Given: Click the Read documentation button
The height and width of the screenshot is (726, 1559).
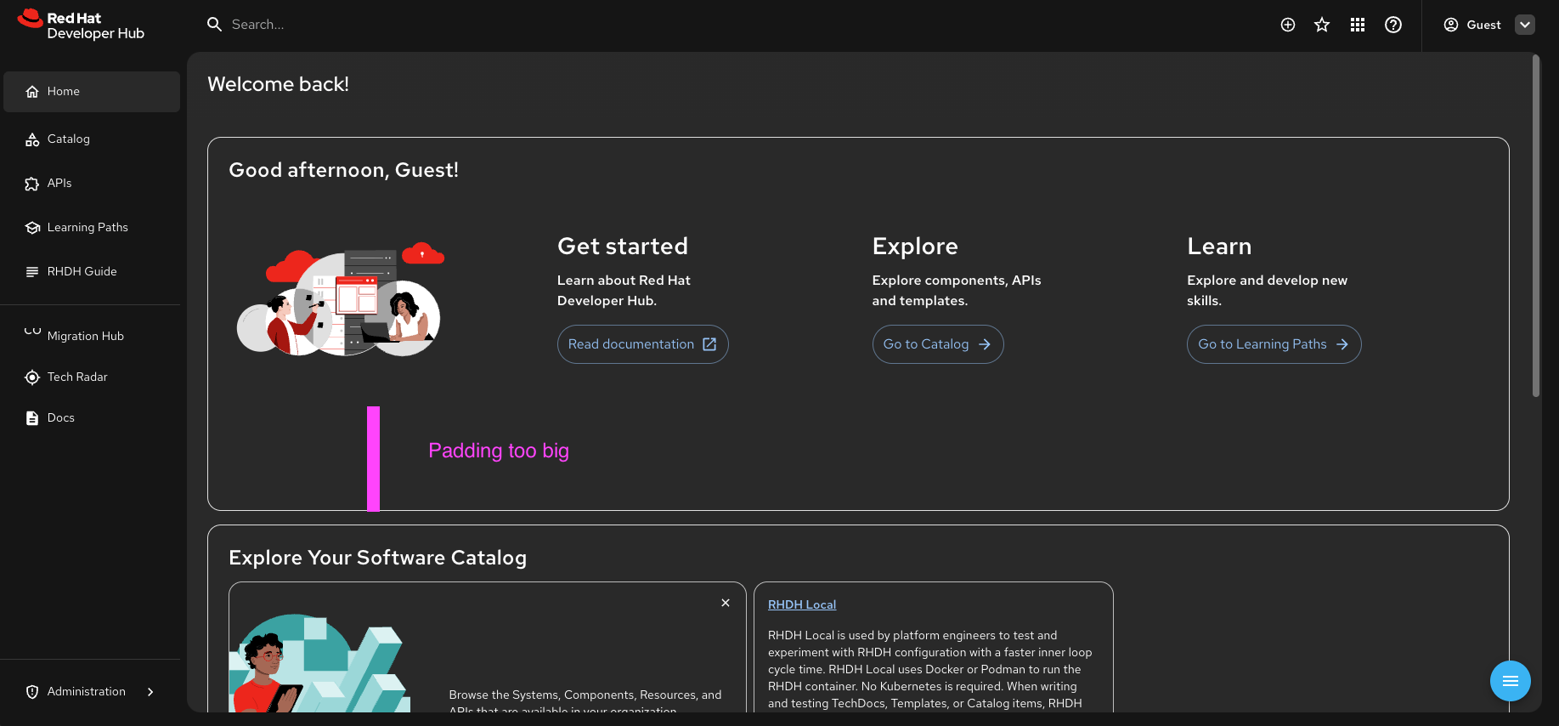Looking at the screenshot, I should [642, 344].
